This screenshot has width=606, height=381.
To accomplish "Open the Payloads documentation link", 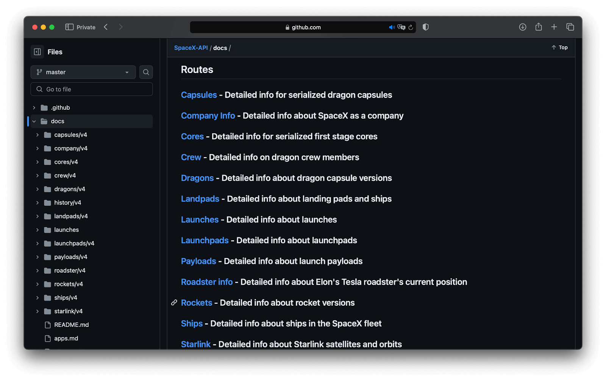I will click(198, 261).
